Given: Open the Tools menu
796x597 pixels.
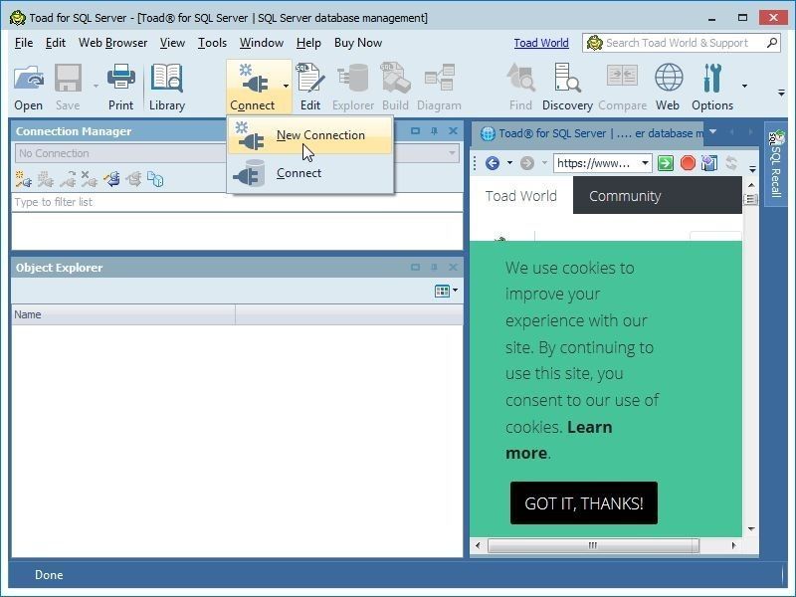Looking at the screenshot, I should pos(212,43).
